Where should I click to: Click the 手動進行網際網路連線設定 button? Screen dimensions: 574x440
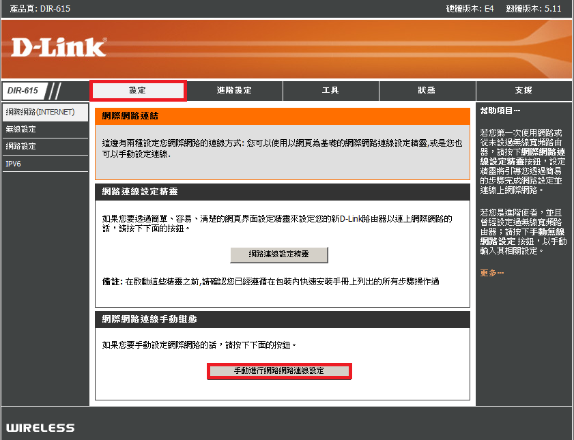279,370
